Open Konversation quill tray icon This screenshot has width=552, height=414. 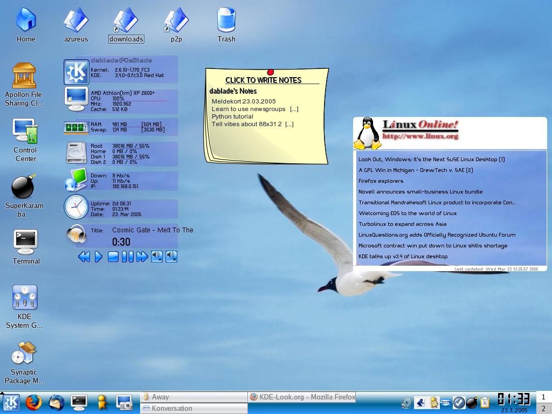pyautogui.click(x=420, y=402)
